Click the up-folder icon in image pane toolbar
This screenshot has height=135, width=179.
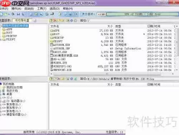click(51, 20)
